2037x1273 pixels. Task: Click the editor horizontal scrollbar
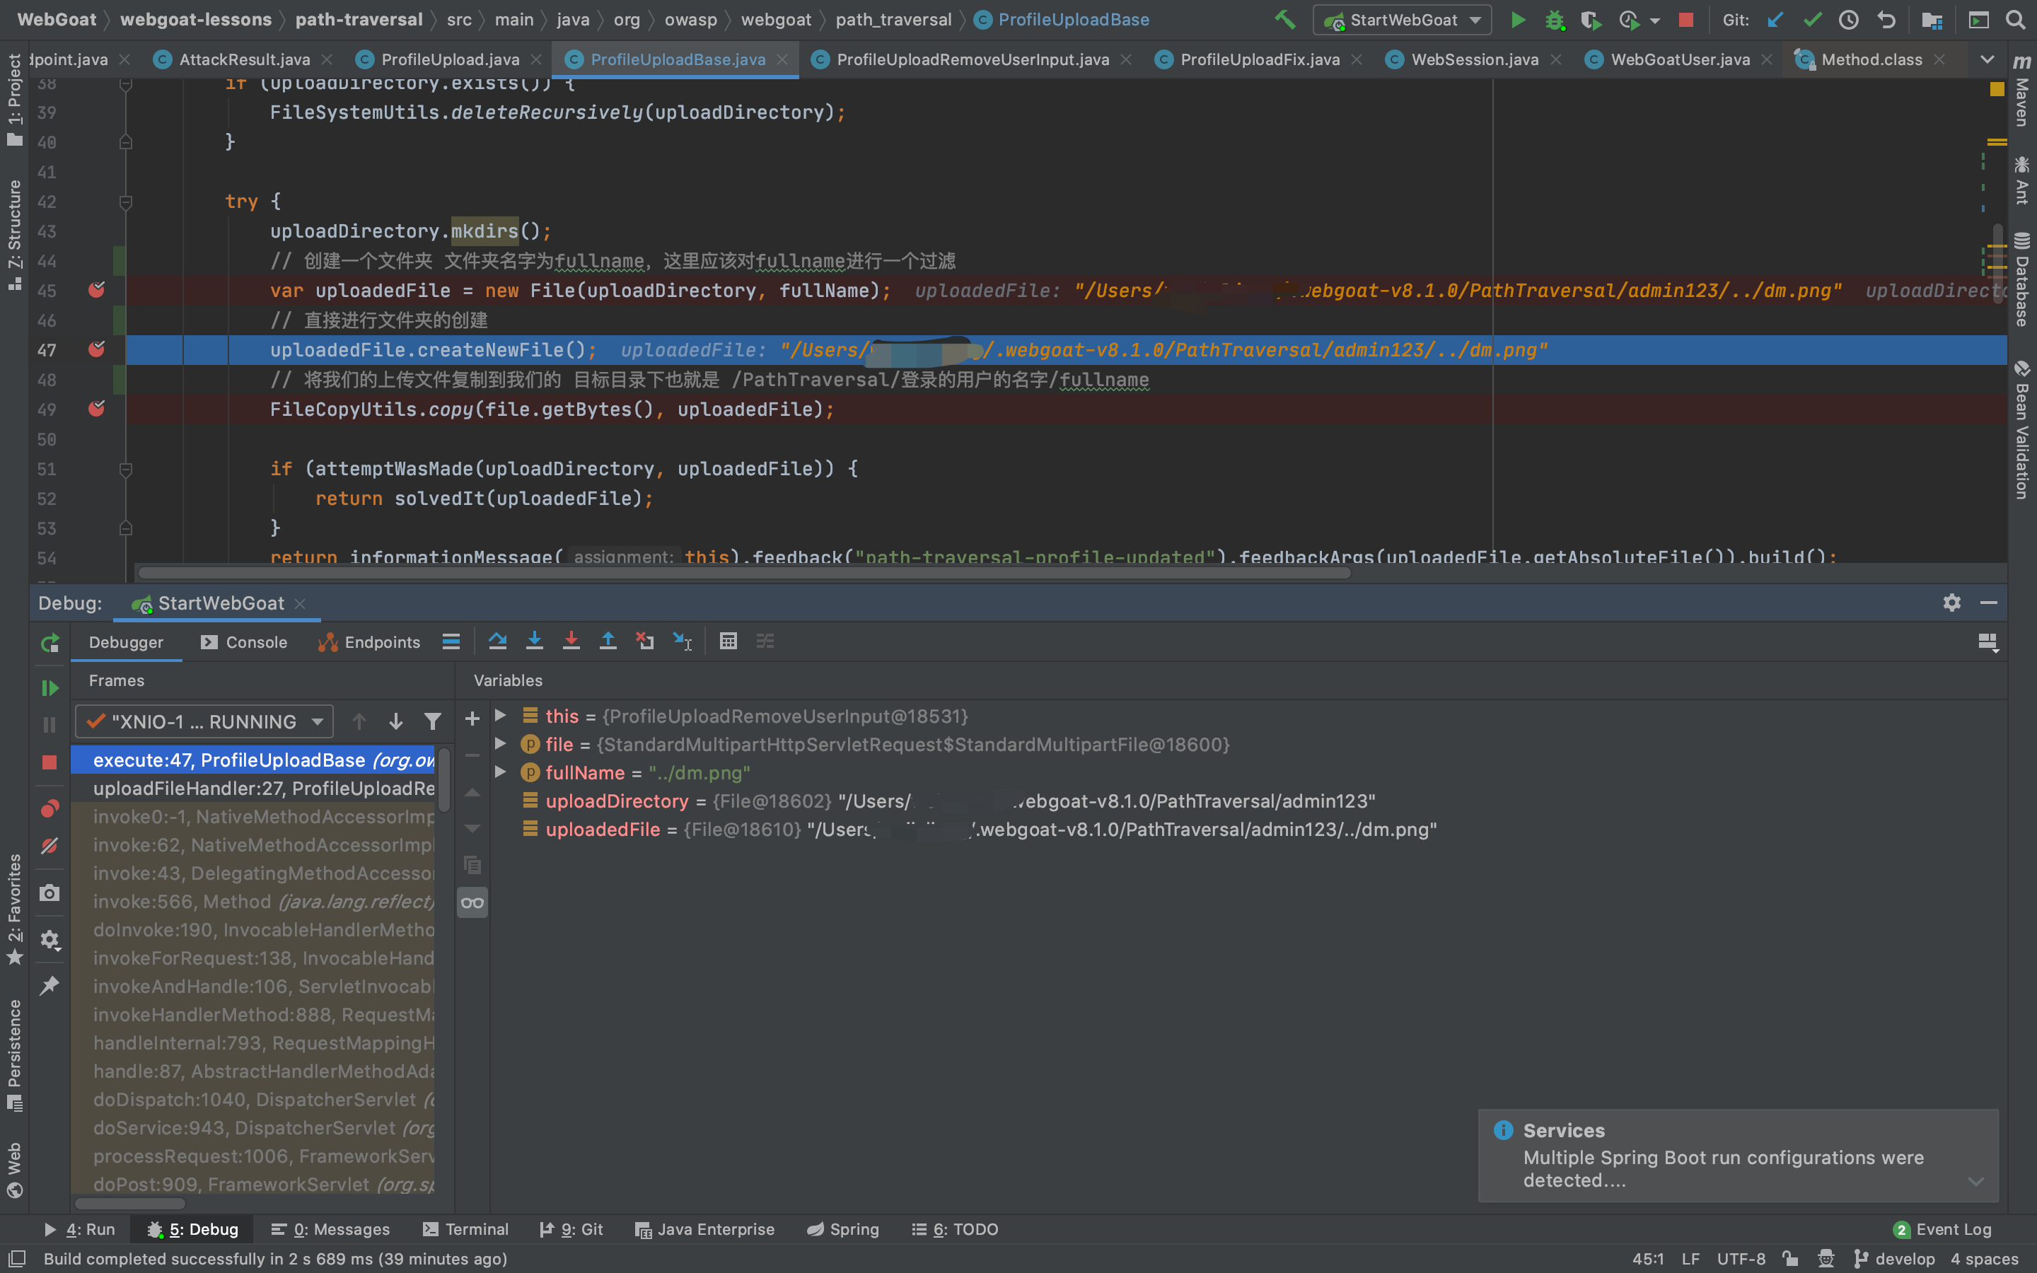coord(744,573)
